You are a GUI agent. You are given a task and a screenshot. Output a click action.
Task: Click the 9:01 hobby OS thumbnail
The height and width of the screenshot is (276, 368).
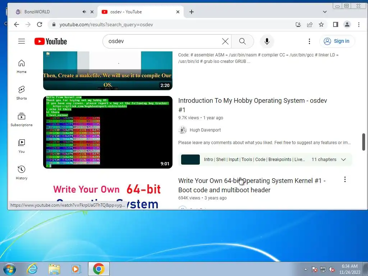(x=108, y=132)
